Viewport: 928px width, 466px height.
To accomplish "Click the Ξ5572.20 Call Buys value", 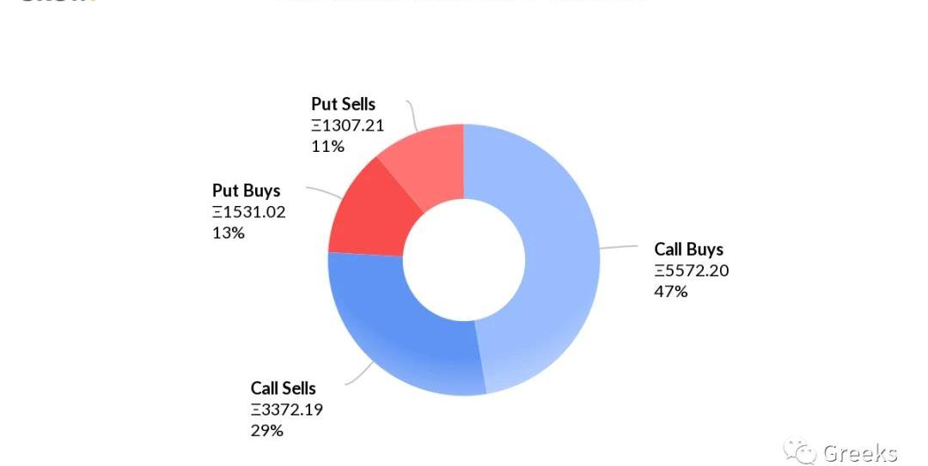I will [692, 271].
